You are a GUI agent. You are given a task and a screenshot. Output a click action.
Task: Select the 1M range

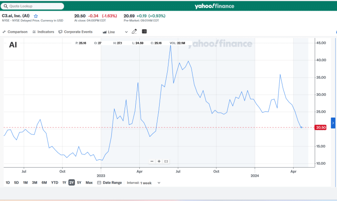pyautogui.click(x=25, y=182)
